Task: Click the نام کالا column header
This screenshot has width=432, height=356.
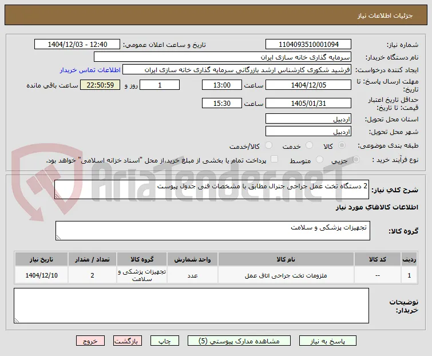Action: coord(286,259)
